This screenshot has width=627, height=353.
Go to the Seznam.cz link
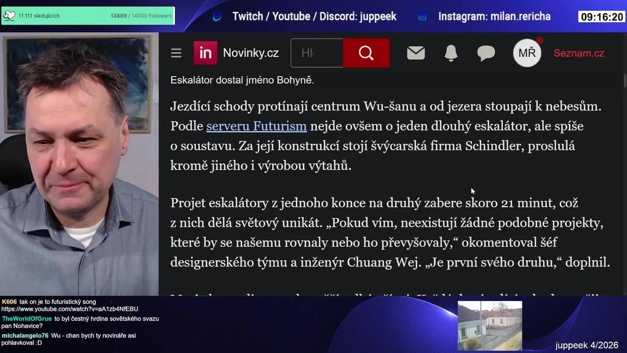(579, 53)
